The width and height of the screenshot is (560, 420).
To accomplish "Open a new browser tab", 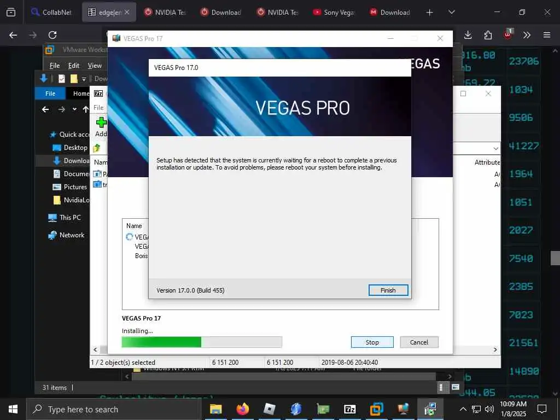I will tap(430, 13).
